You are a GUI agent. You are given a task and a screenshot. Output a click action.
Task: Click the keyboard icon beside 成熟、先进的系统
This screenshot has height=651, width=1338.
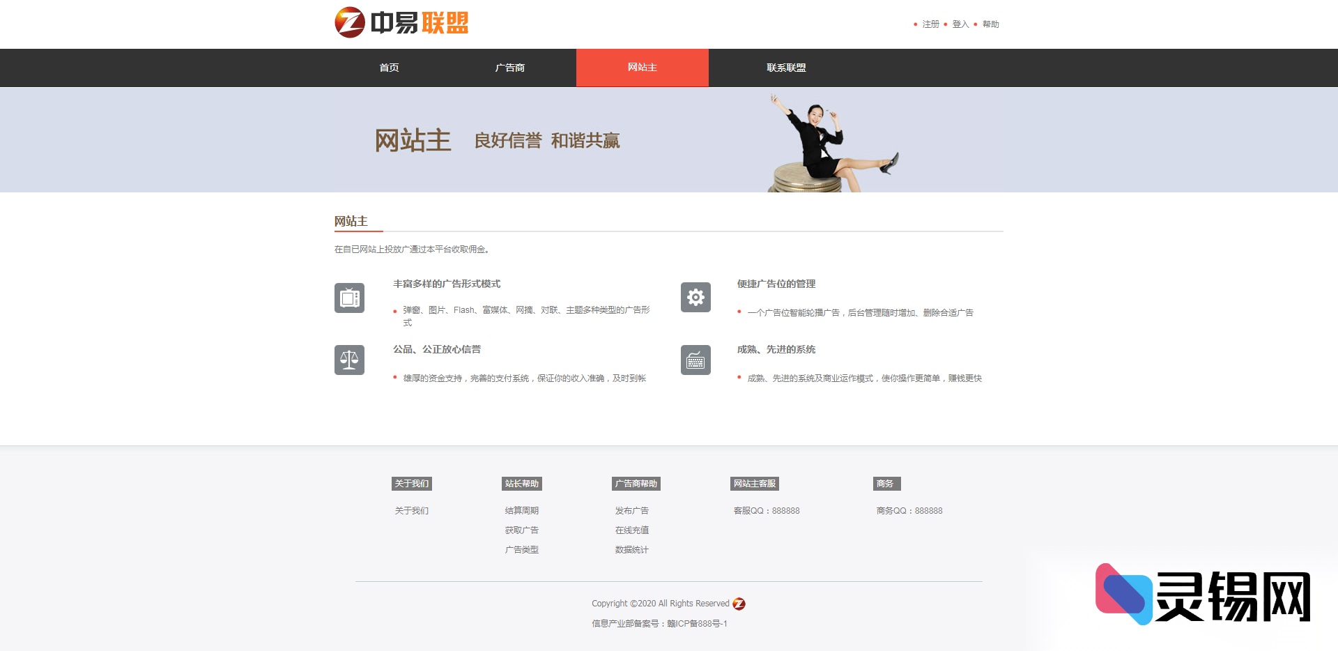[695, 360]
